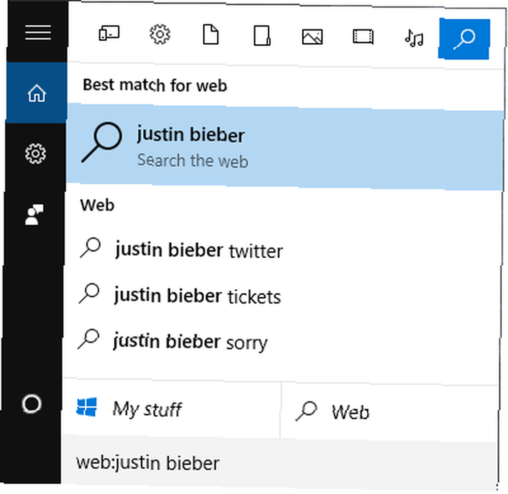Filter results by Videos icon

click(x=363, y=36)
